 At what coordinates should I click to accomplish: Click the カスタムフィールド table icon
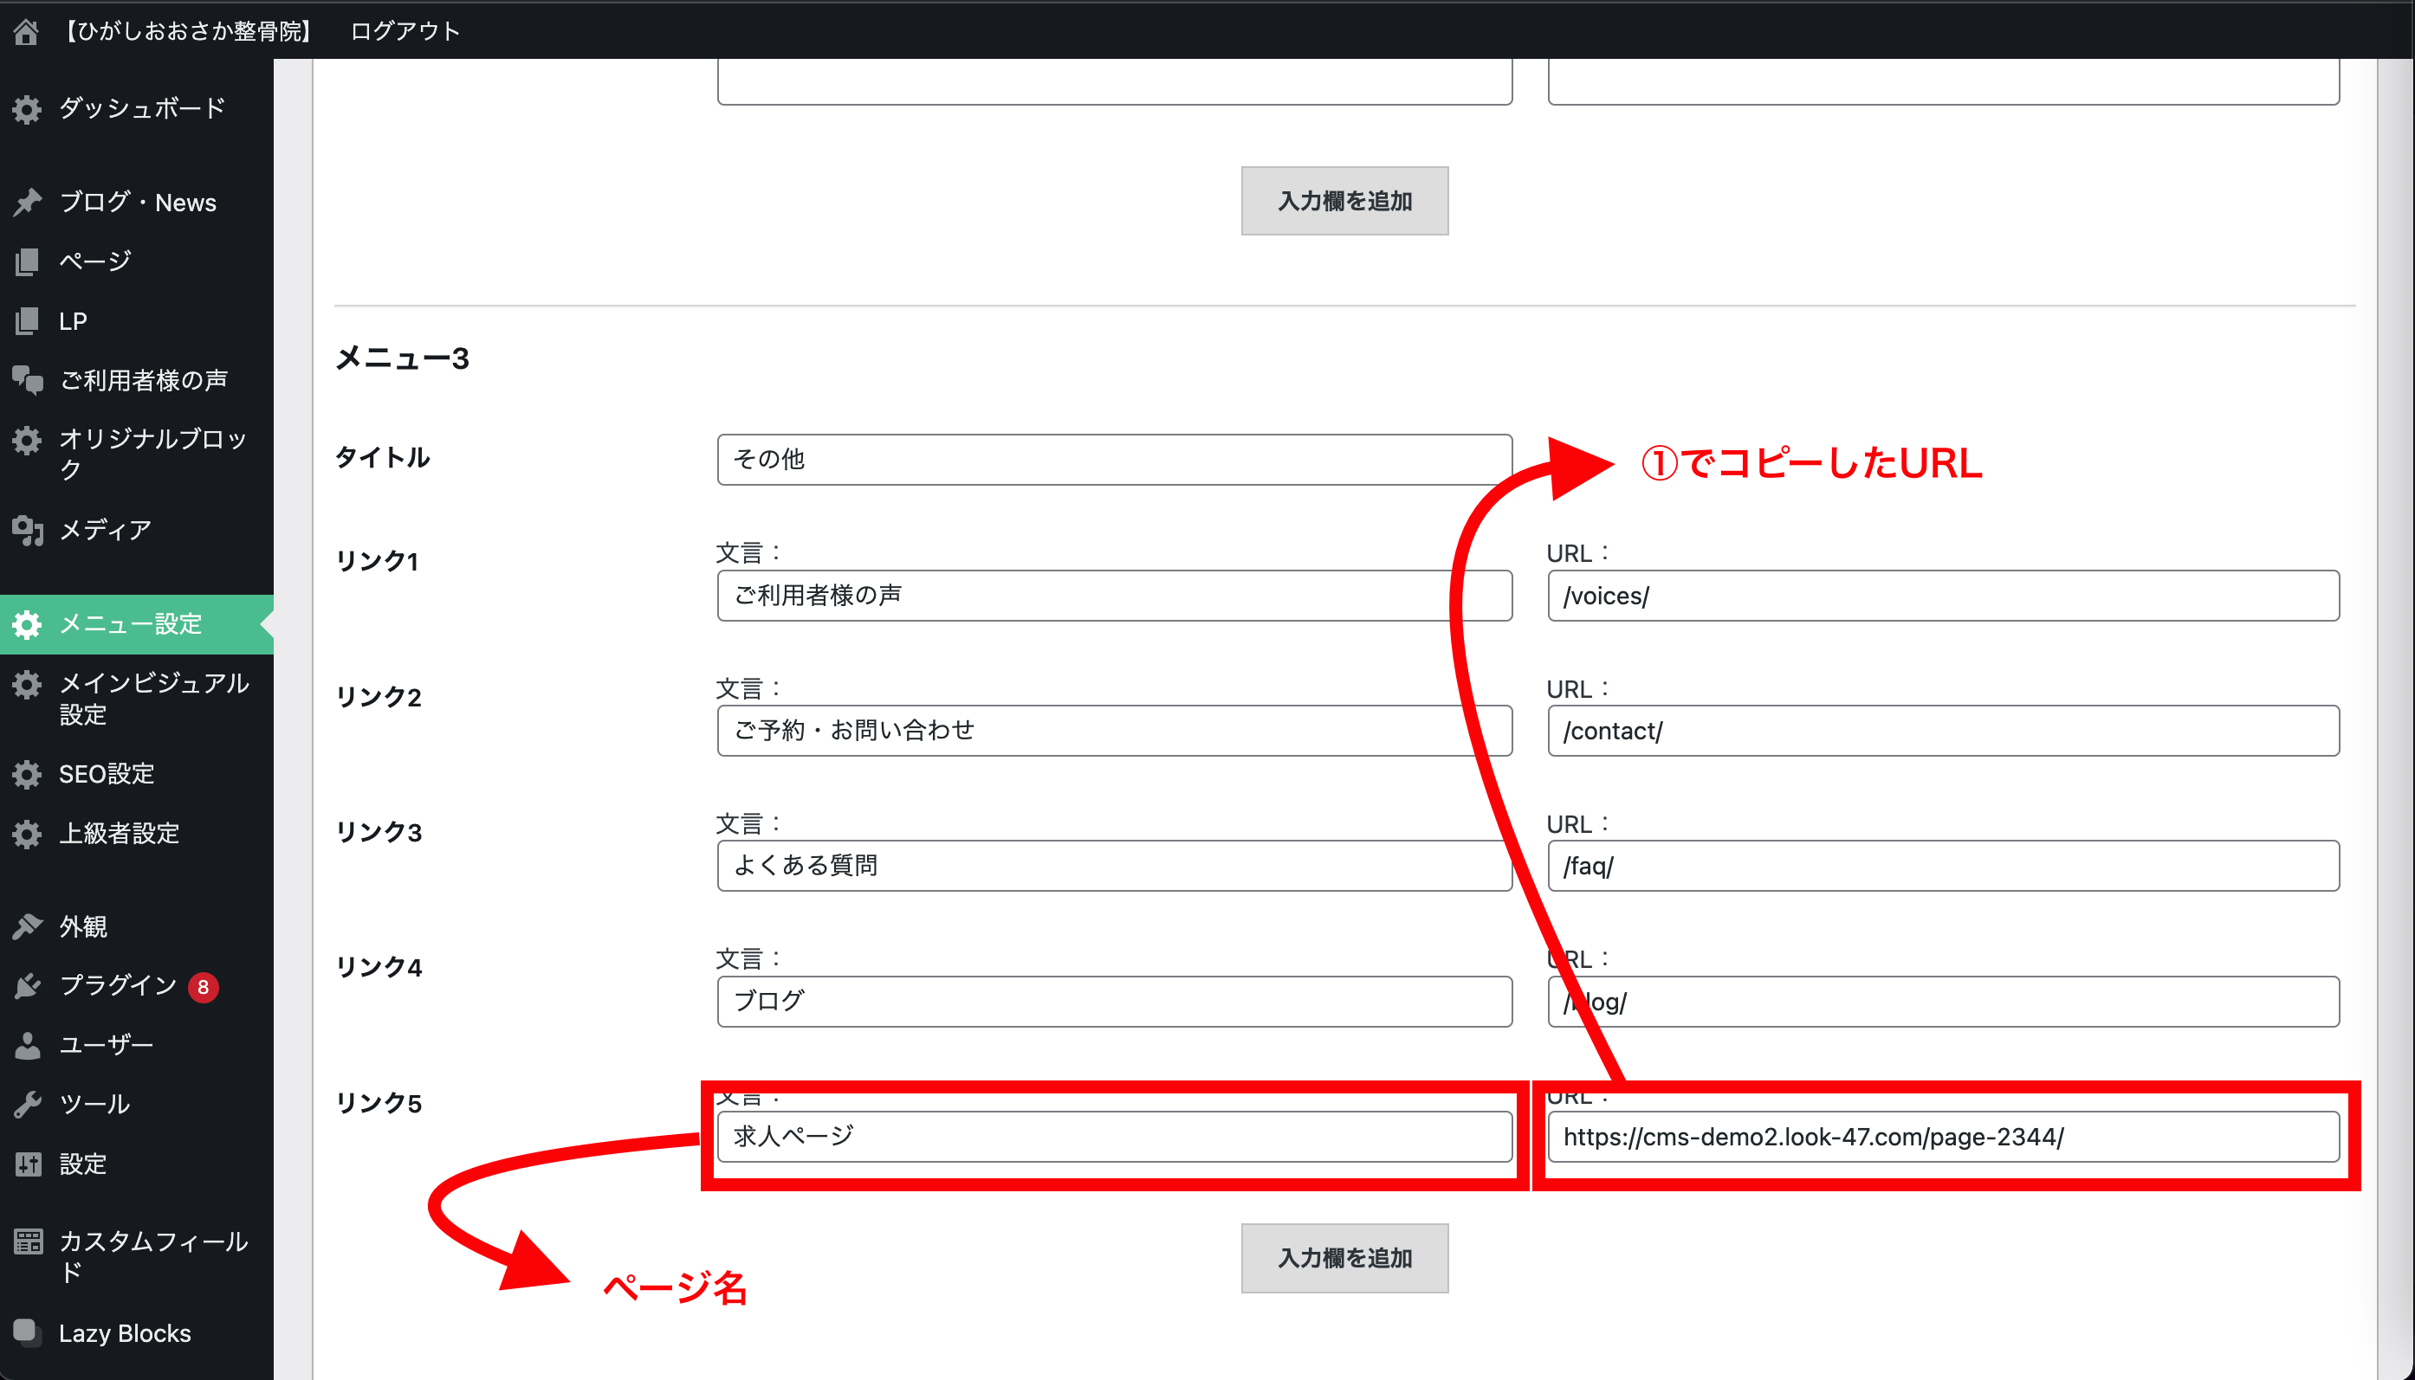tap(27, 1241)
